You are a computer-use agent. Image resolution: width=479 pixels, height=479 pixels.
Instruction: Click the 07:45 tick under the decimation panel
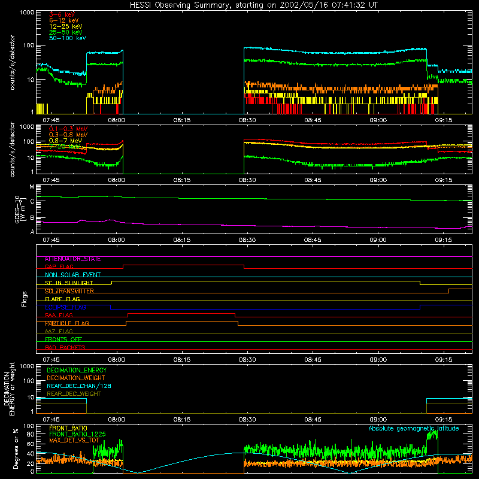pyautogui.click(x=51, y=420)
